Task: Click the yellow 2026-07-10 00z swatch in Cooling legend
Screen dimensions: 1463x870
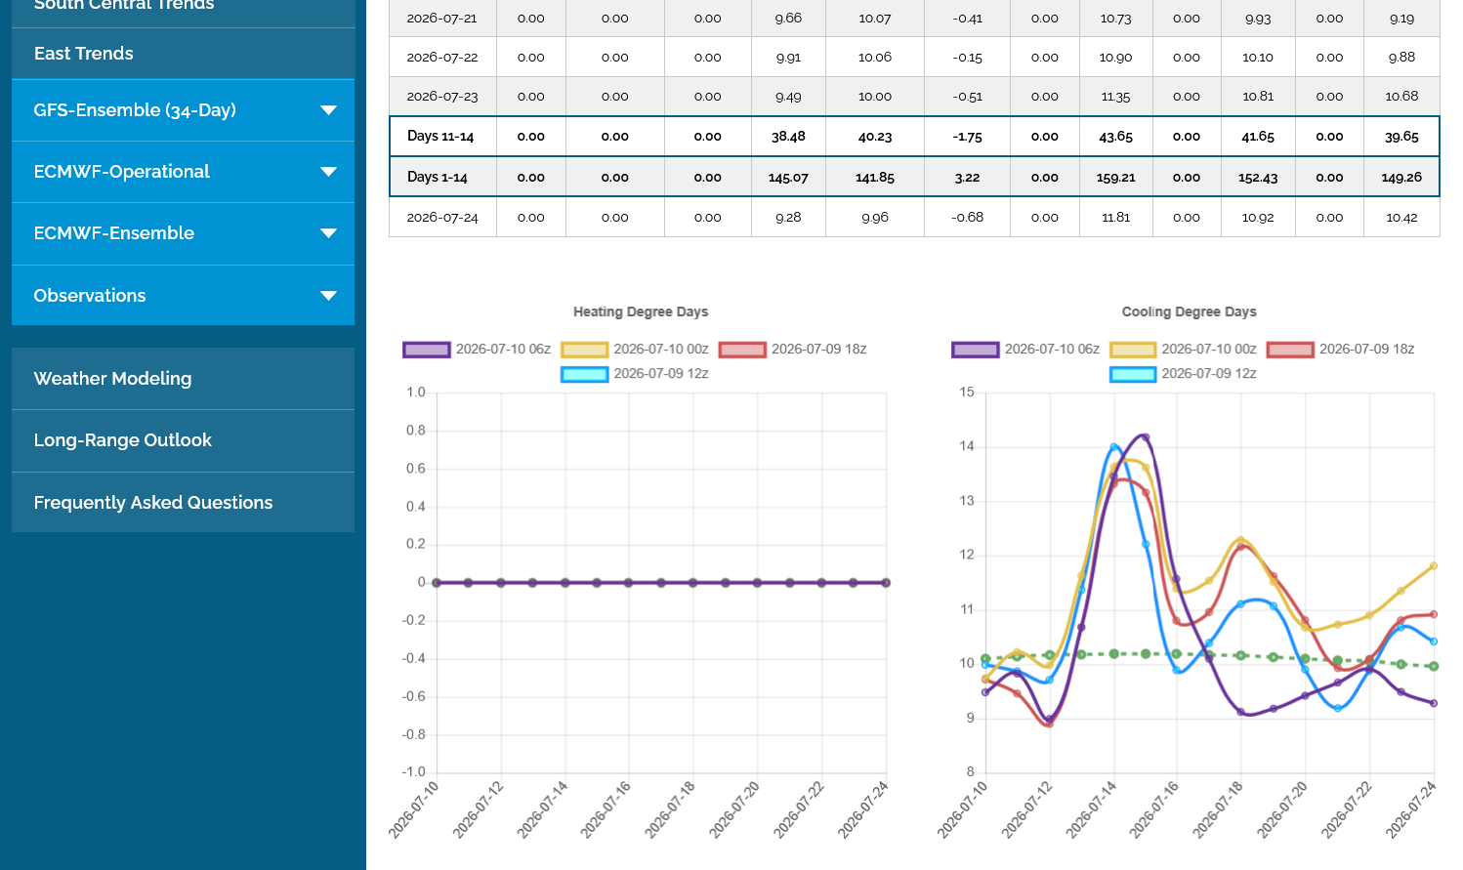Action: [x=1133, y=350]
